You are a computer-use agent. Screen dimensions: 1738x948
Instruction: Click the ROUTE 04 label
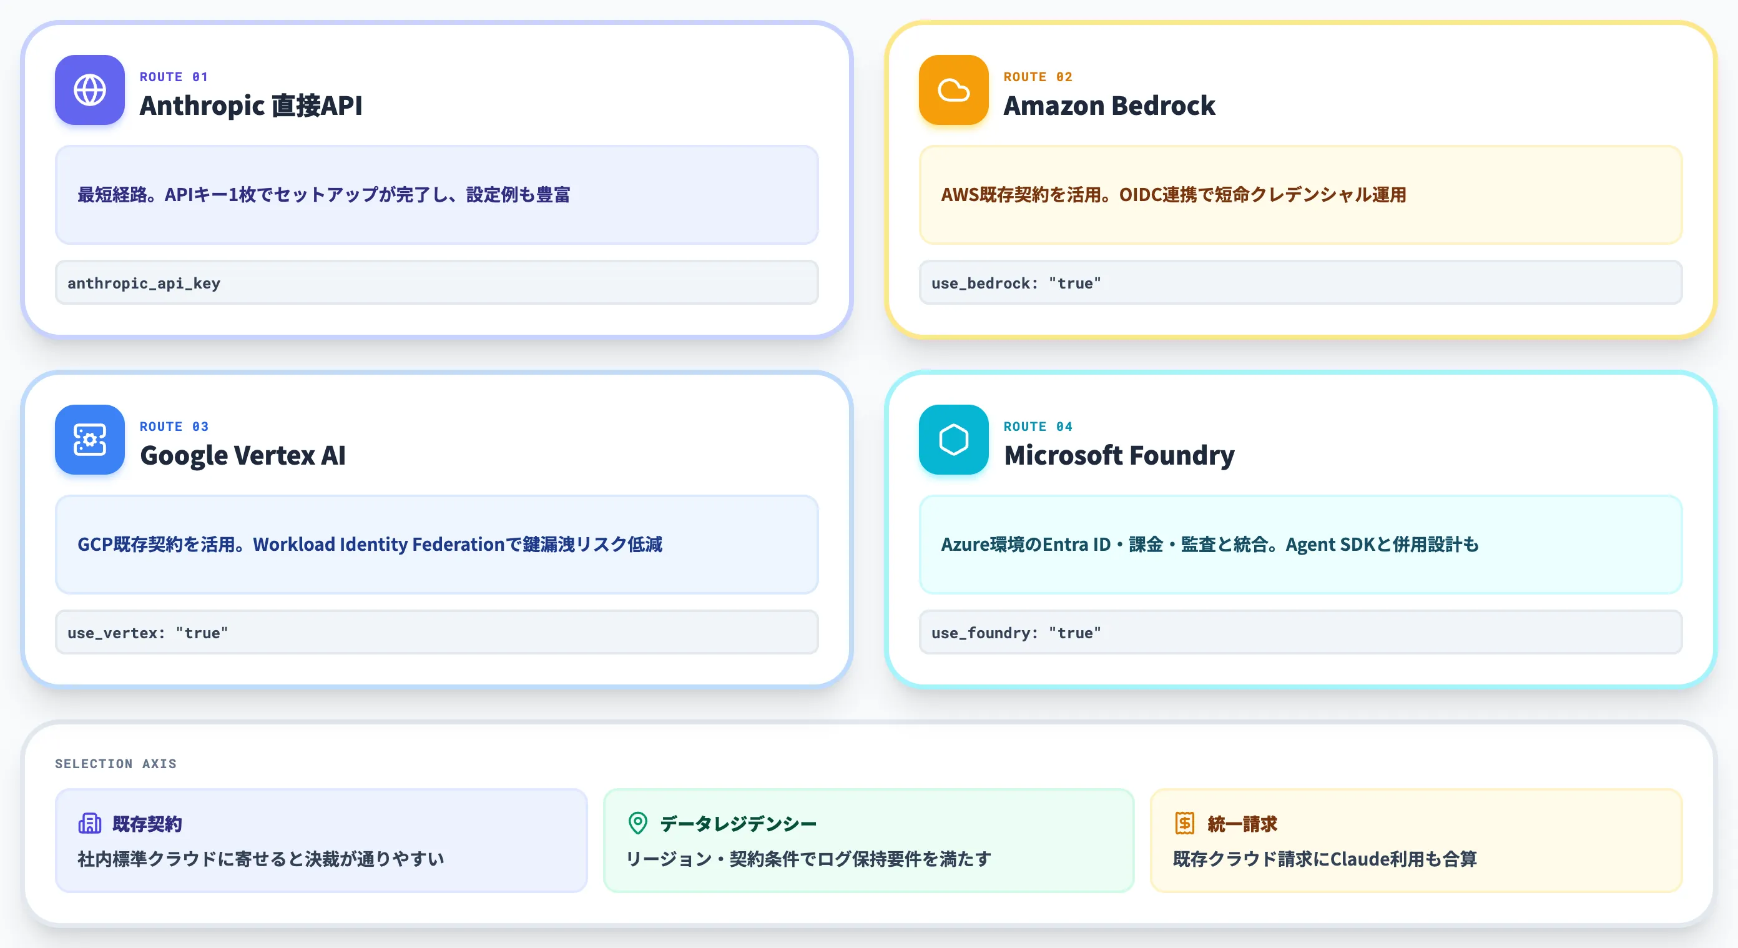click(x=1038, y=427)
